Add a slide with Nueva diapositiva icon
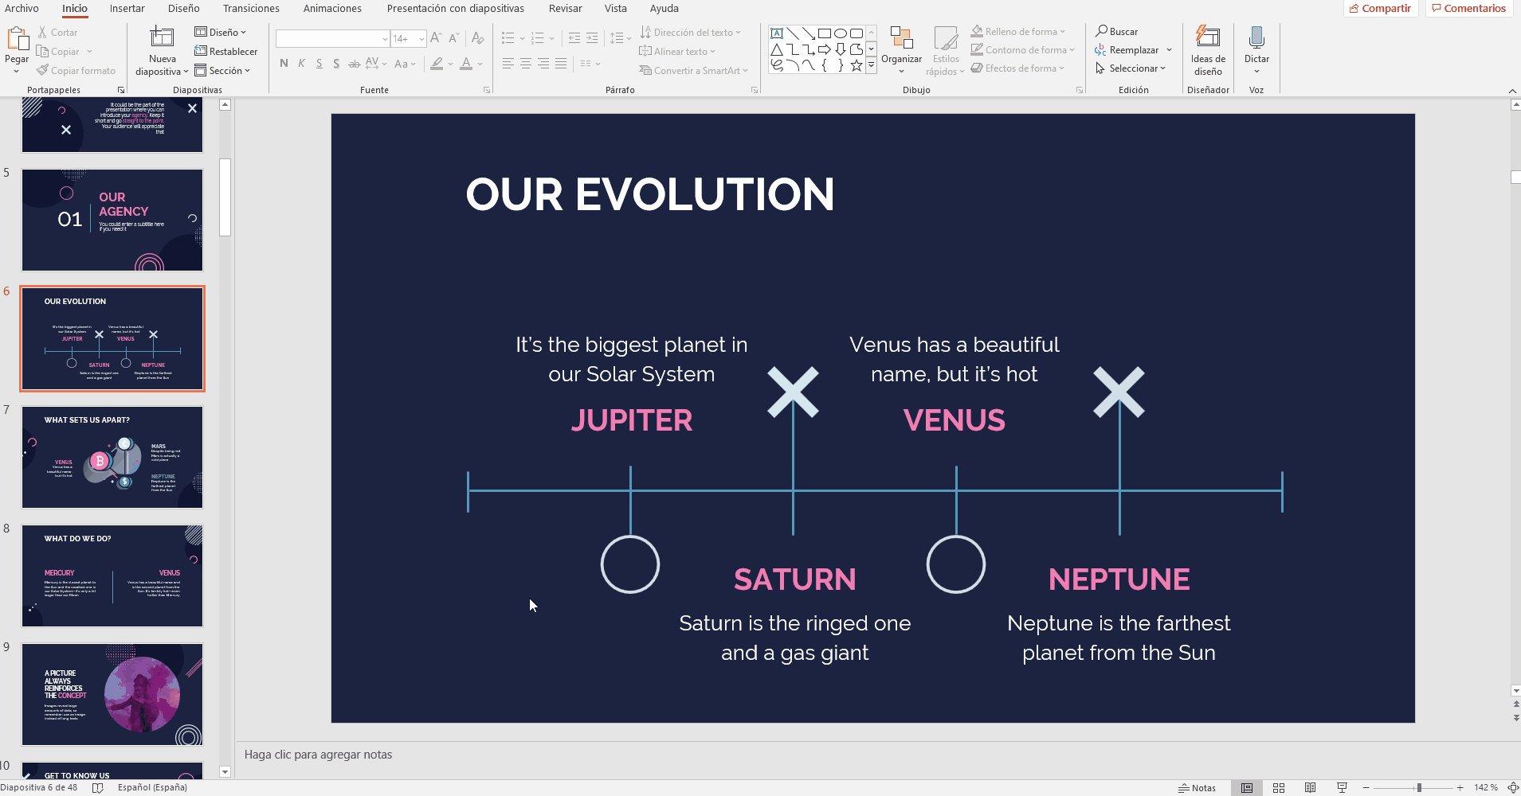The image size is (1521, 796). point(162,37)
